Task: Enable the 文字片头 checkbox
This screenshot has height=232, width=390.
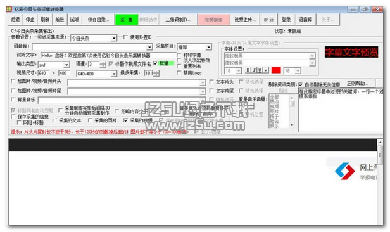Action: coord(211,82)
